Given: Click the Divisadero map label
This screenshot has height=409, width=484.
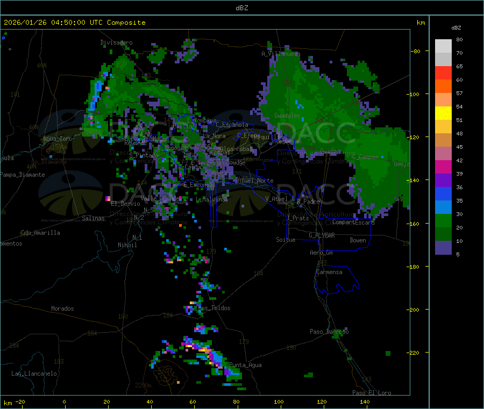Looking at the screenshot, I should 116,42.
